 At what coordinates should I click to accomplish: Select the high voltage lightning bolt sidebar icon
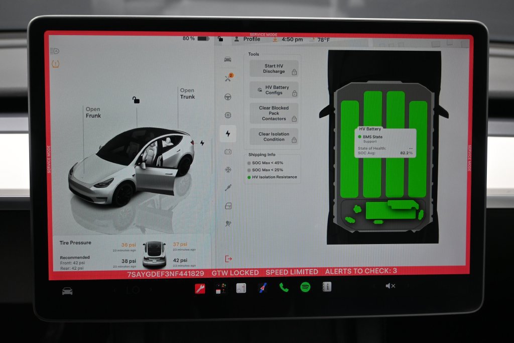228,134
